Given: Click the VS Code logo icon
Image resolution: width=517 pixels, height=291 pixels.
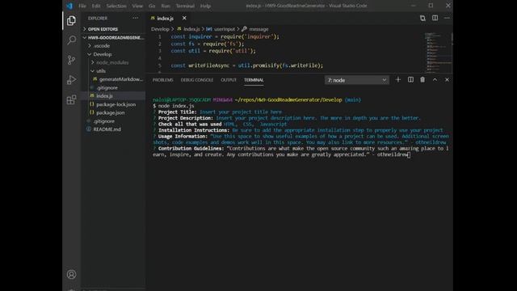Looking at the screenshot, I should [x=69, y=6].
